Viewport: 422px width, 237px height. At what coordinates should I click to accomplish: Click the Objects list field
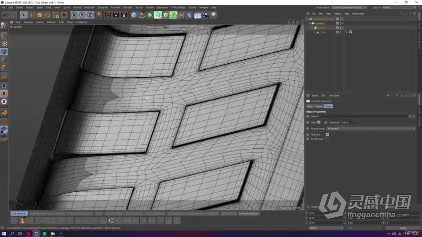pos(364,116)
